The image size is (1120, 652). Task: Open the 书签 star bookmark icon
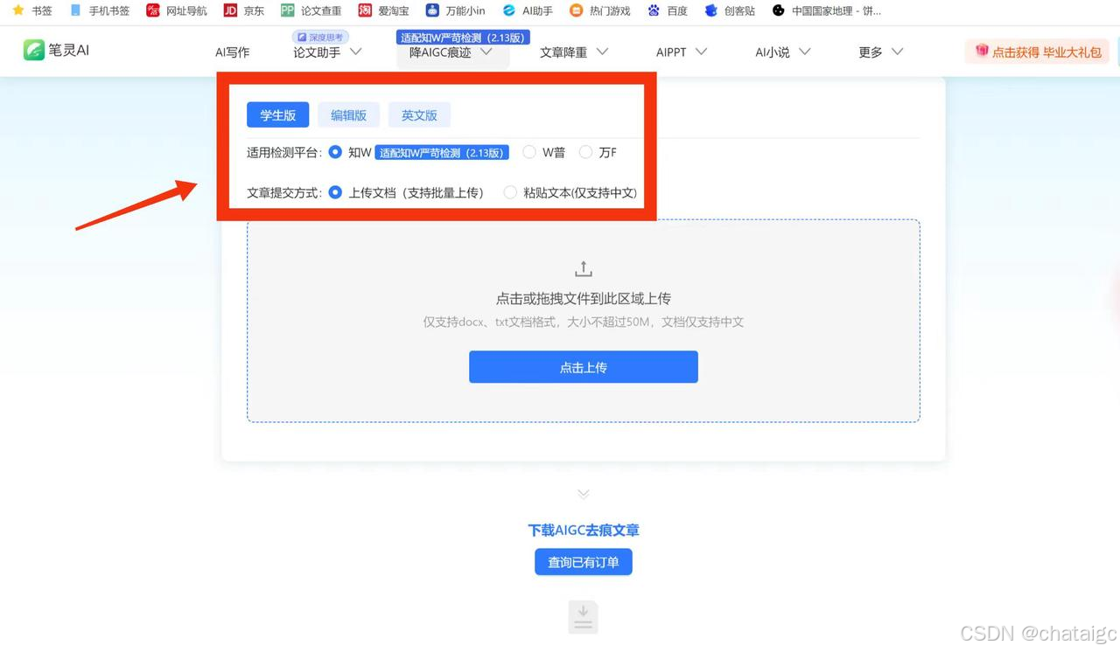pos(17,10)
